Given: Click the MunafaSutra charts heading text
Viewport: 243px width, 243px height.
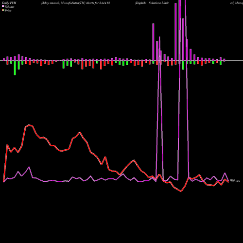Looking at the screenshot, I should (75, 3).
